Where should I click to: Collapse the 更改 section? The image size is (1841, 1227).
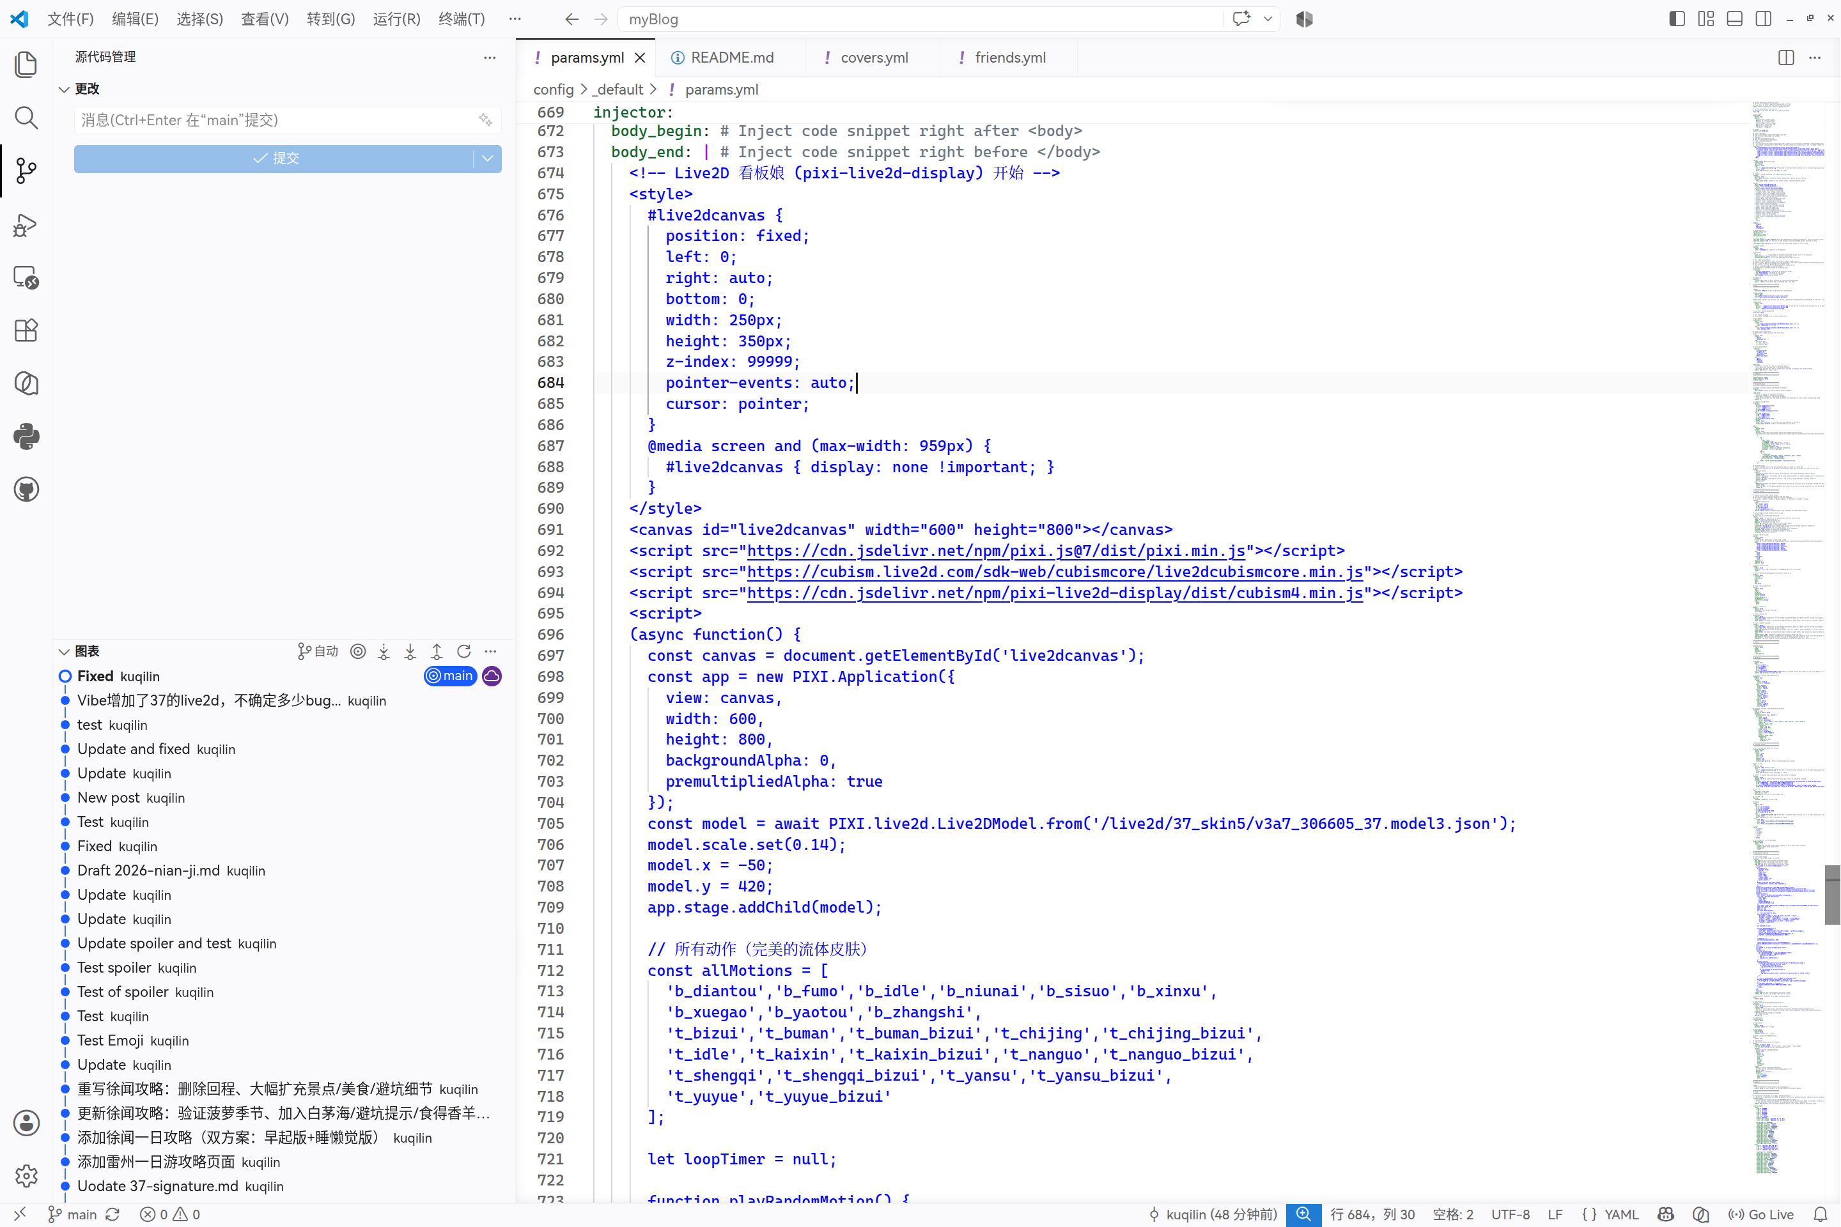[x=64, y=89]
